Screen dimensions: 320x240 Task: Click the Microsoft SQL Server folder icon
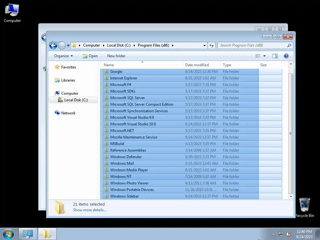click(106, 97)
